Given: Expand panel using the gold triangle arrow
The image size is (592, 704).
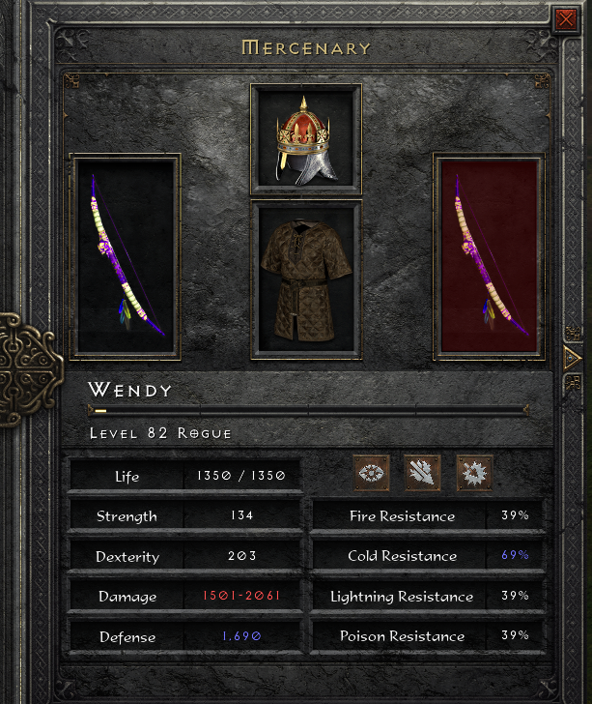Looking at the screenshot, I should pyautogui.click(x=573, y=358).
